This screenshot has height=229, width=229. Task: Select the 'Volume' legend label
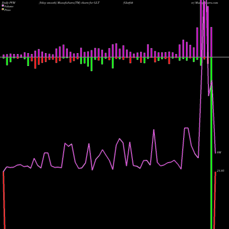pos(9,6)
